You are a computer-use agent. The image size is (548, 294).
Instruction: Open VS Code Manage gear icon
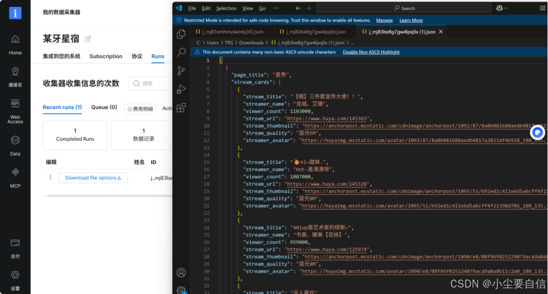[181, 290]
